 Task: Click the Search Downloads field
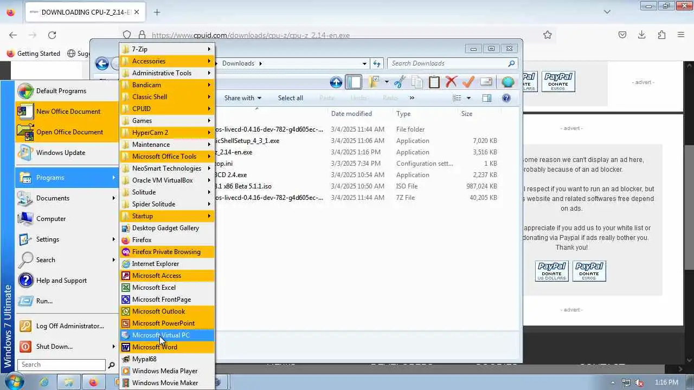pos(451,63)
